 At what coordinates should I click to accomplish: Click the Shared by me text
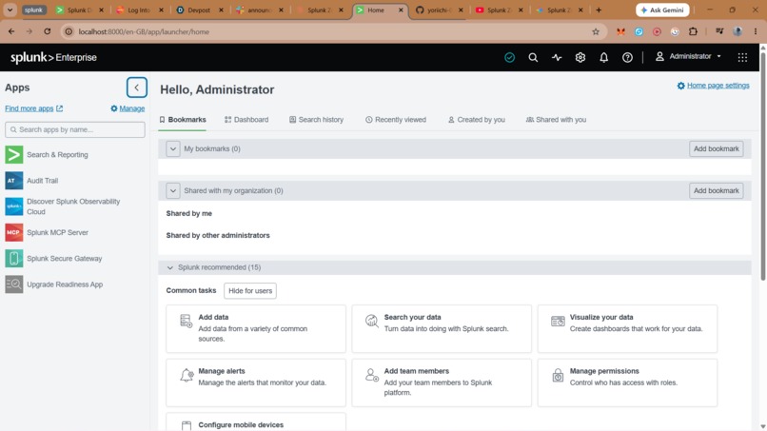[188, 213]
